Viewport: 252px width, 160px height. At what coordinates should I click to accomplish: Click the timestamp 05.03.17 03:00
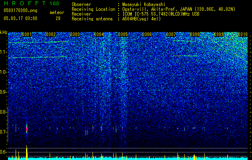point(20,18)
